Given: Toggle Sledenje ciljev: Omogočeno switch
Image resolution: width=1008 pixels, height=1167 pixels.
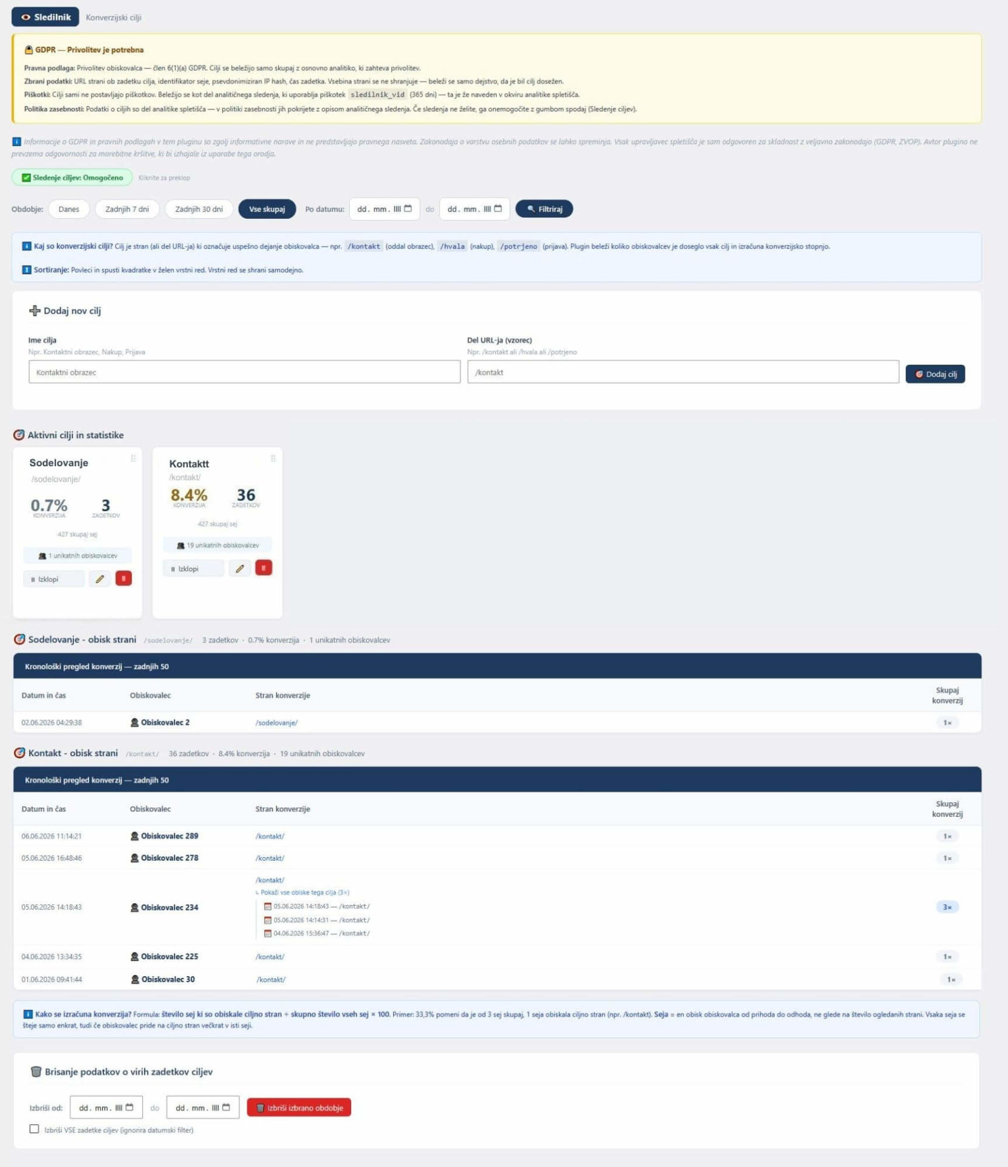Looking at the screenshot, I should [x=72, y=177].
